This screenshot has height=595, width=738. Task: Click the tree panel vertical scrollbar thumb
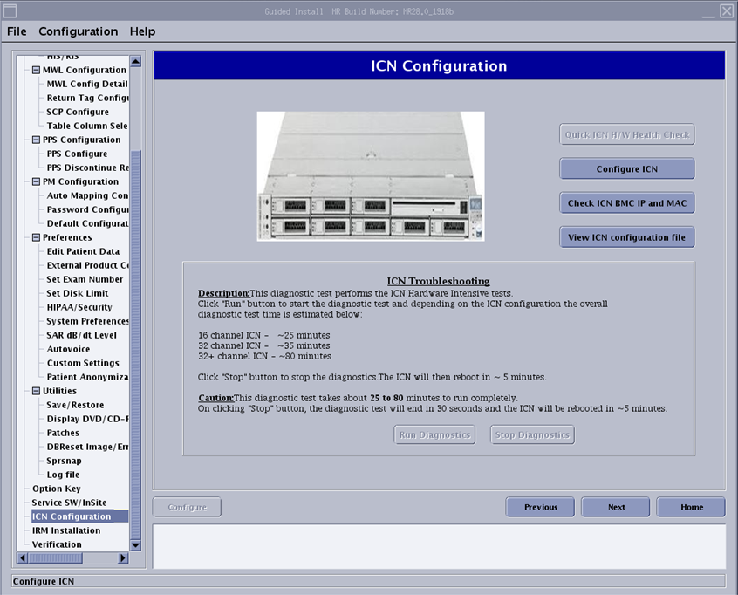click(135, 340)
